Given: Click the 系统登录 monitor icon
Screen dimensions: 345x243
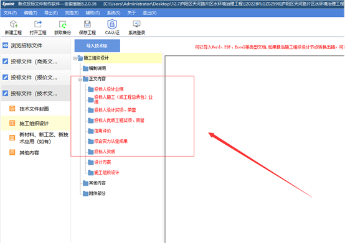Looking at the screenshot, I should [136, 24].
